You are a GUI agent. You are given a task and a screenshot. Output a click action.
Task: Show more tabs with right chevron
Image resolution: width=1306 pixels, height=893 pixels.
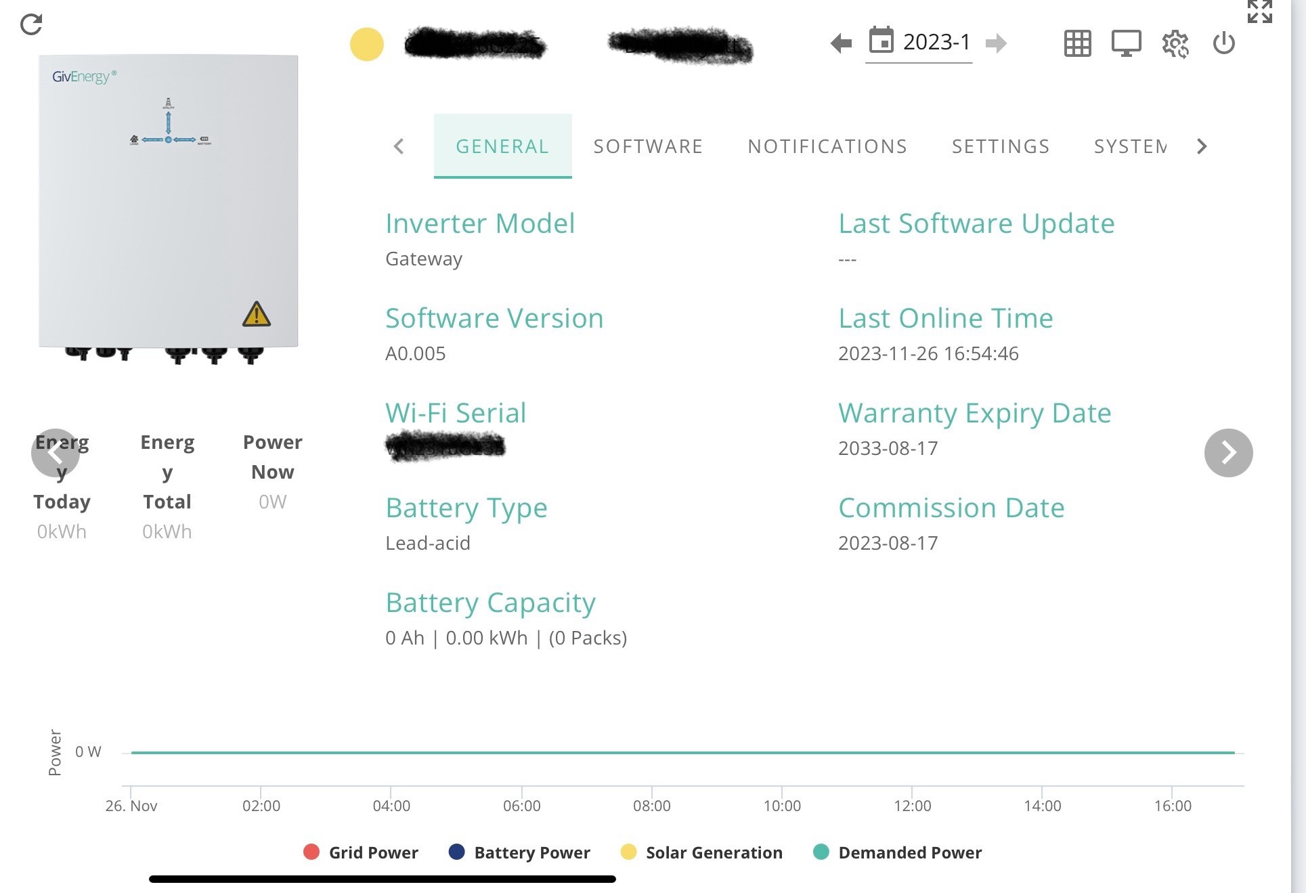(x=1202, y=146)
